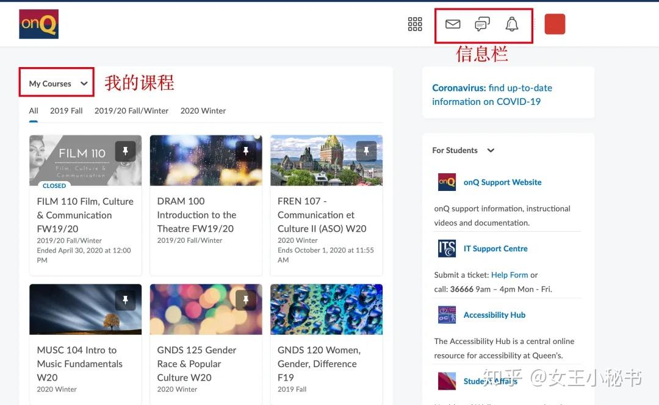Click the onQ logo
The image size is (659, 405).
pyautogui.click(x=38, y=24)
